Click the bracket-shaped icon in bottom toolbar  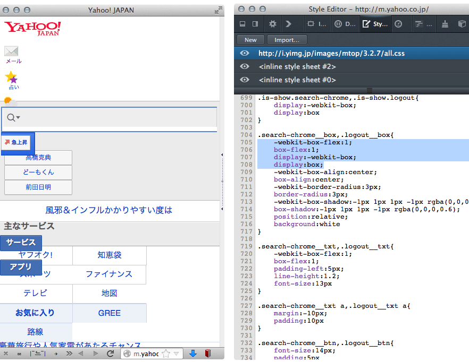38,354
